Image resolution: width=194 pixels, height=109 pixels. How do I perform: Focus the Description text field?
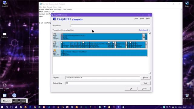110,26
